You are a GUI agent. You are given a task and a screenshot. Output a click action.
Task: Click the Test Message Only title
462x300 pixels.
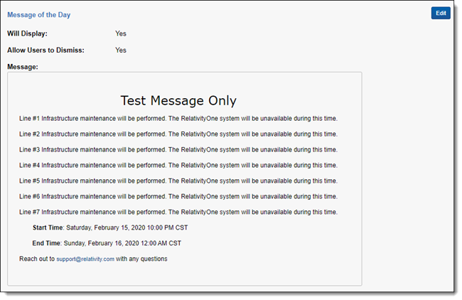(x=178, y=100)
